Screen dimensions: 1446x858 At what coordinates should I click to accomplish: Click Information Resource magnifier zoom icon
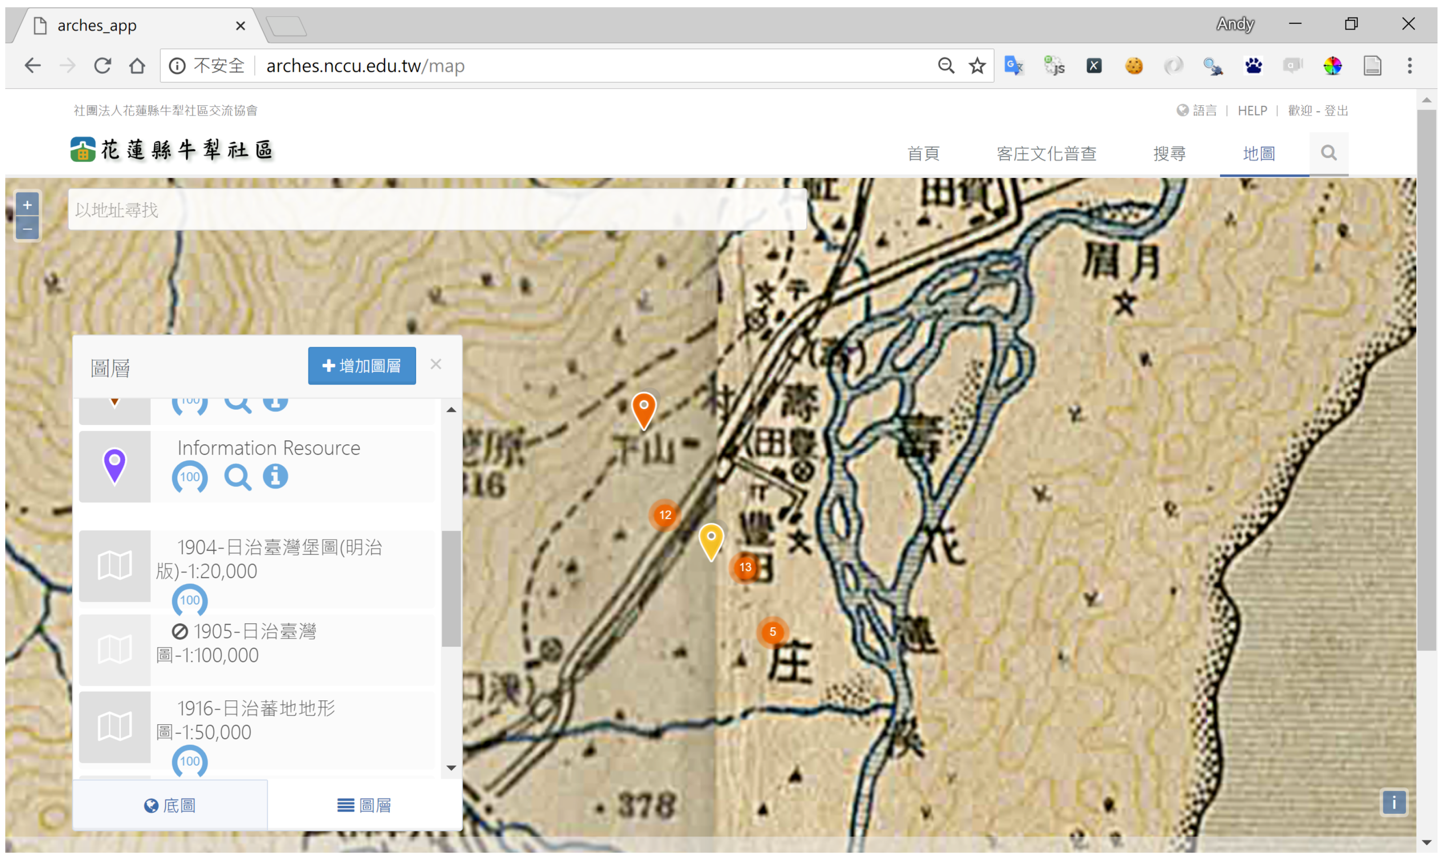point(237,477)
